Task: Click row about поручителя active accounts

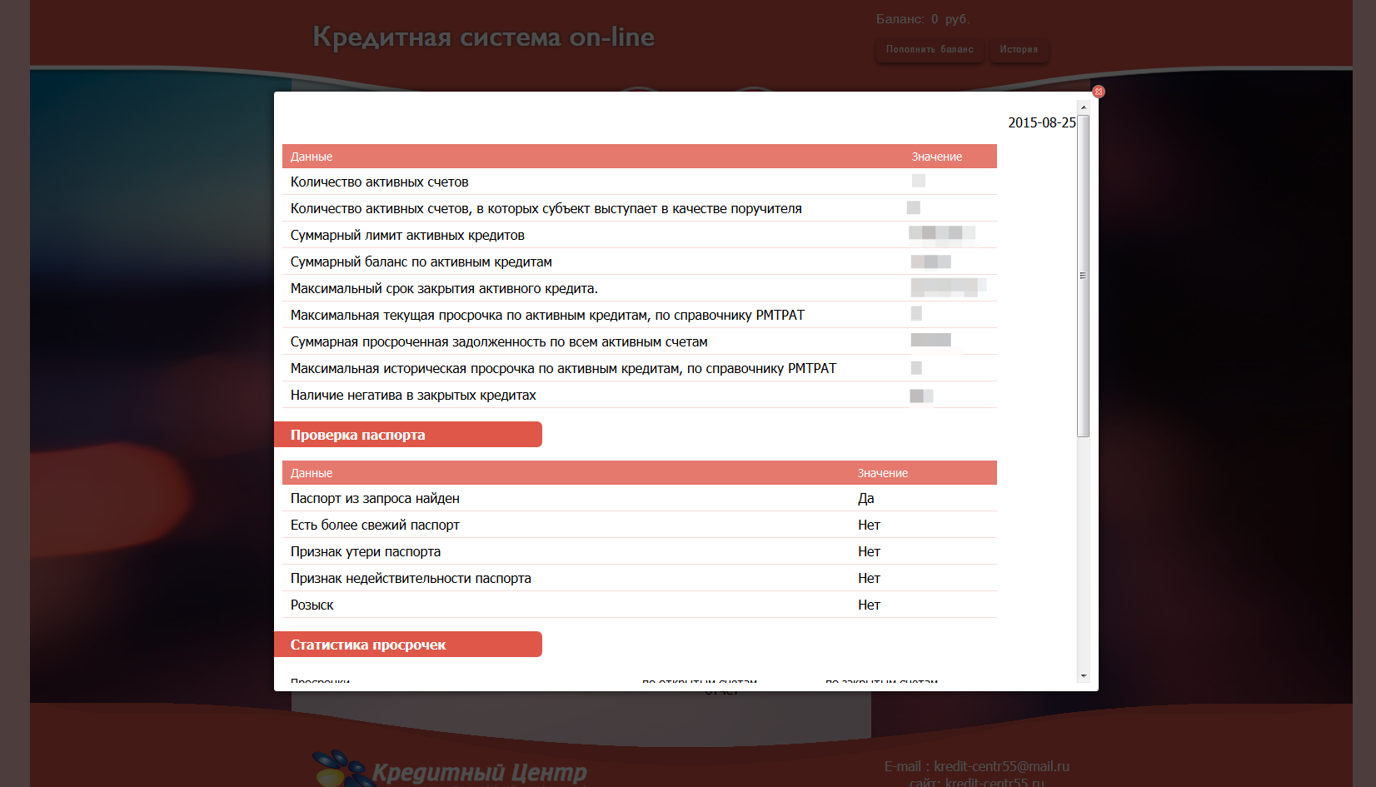Action: [640, 208]
